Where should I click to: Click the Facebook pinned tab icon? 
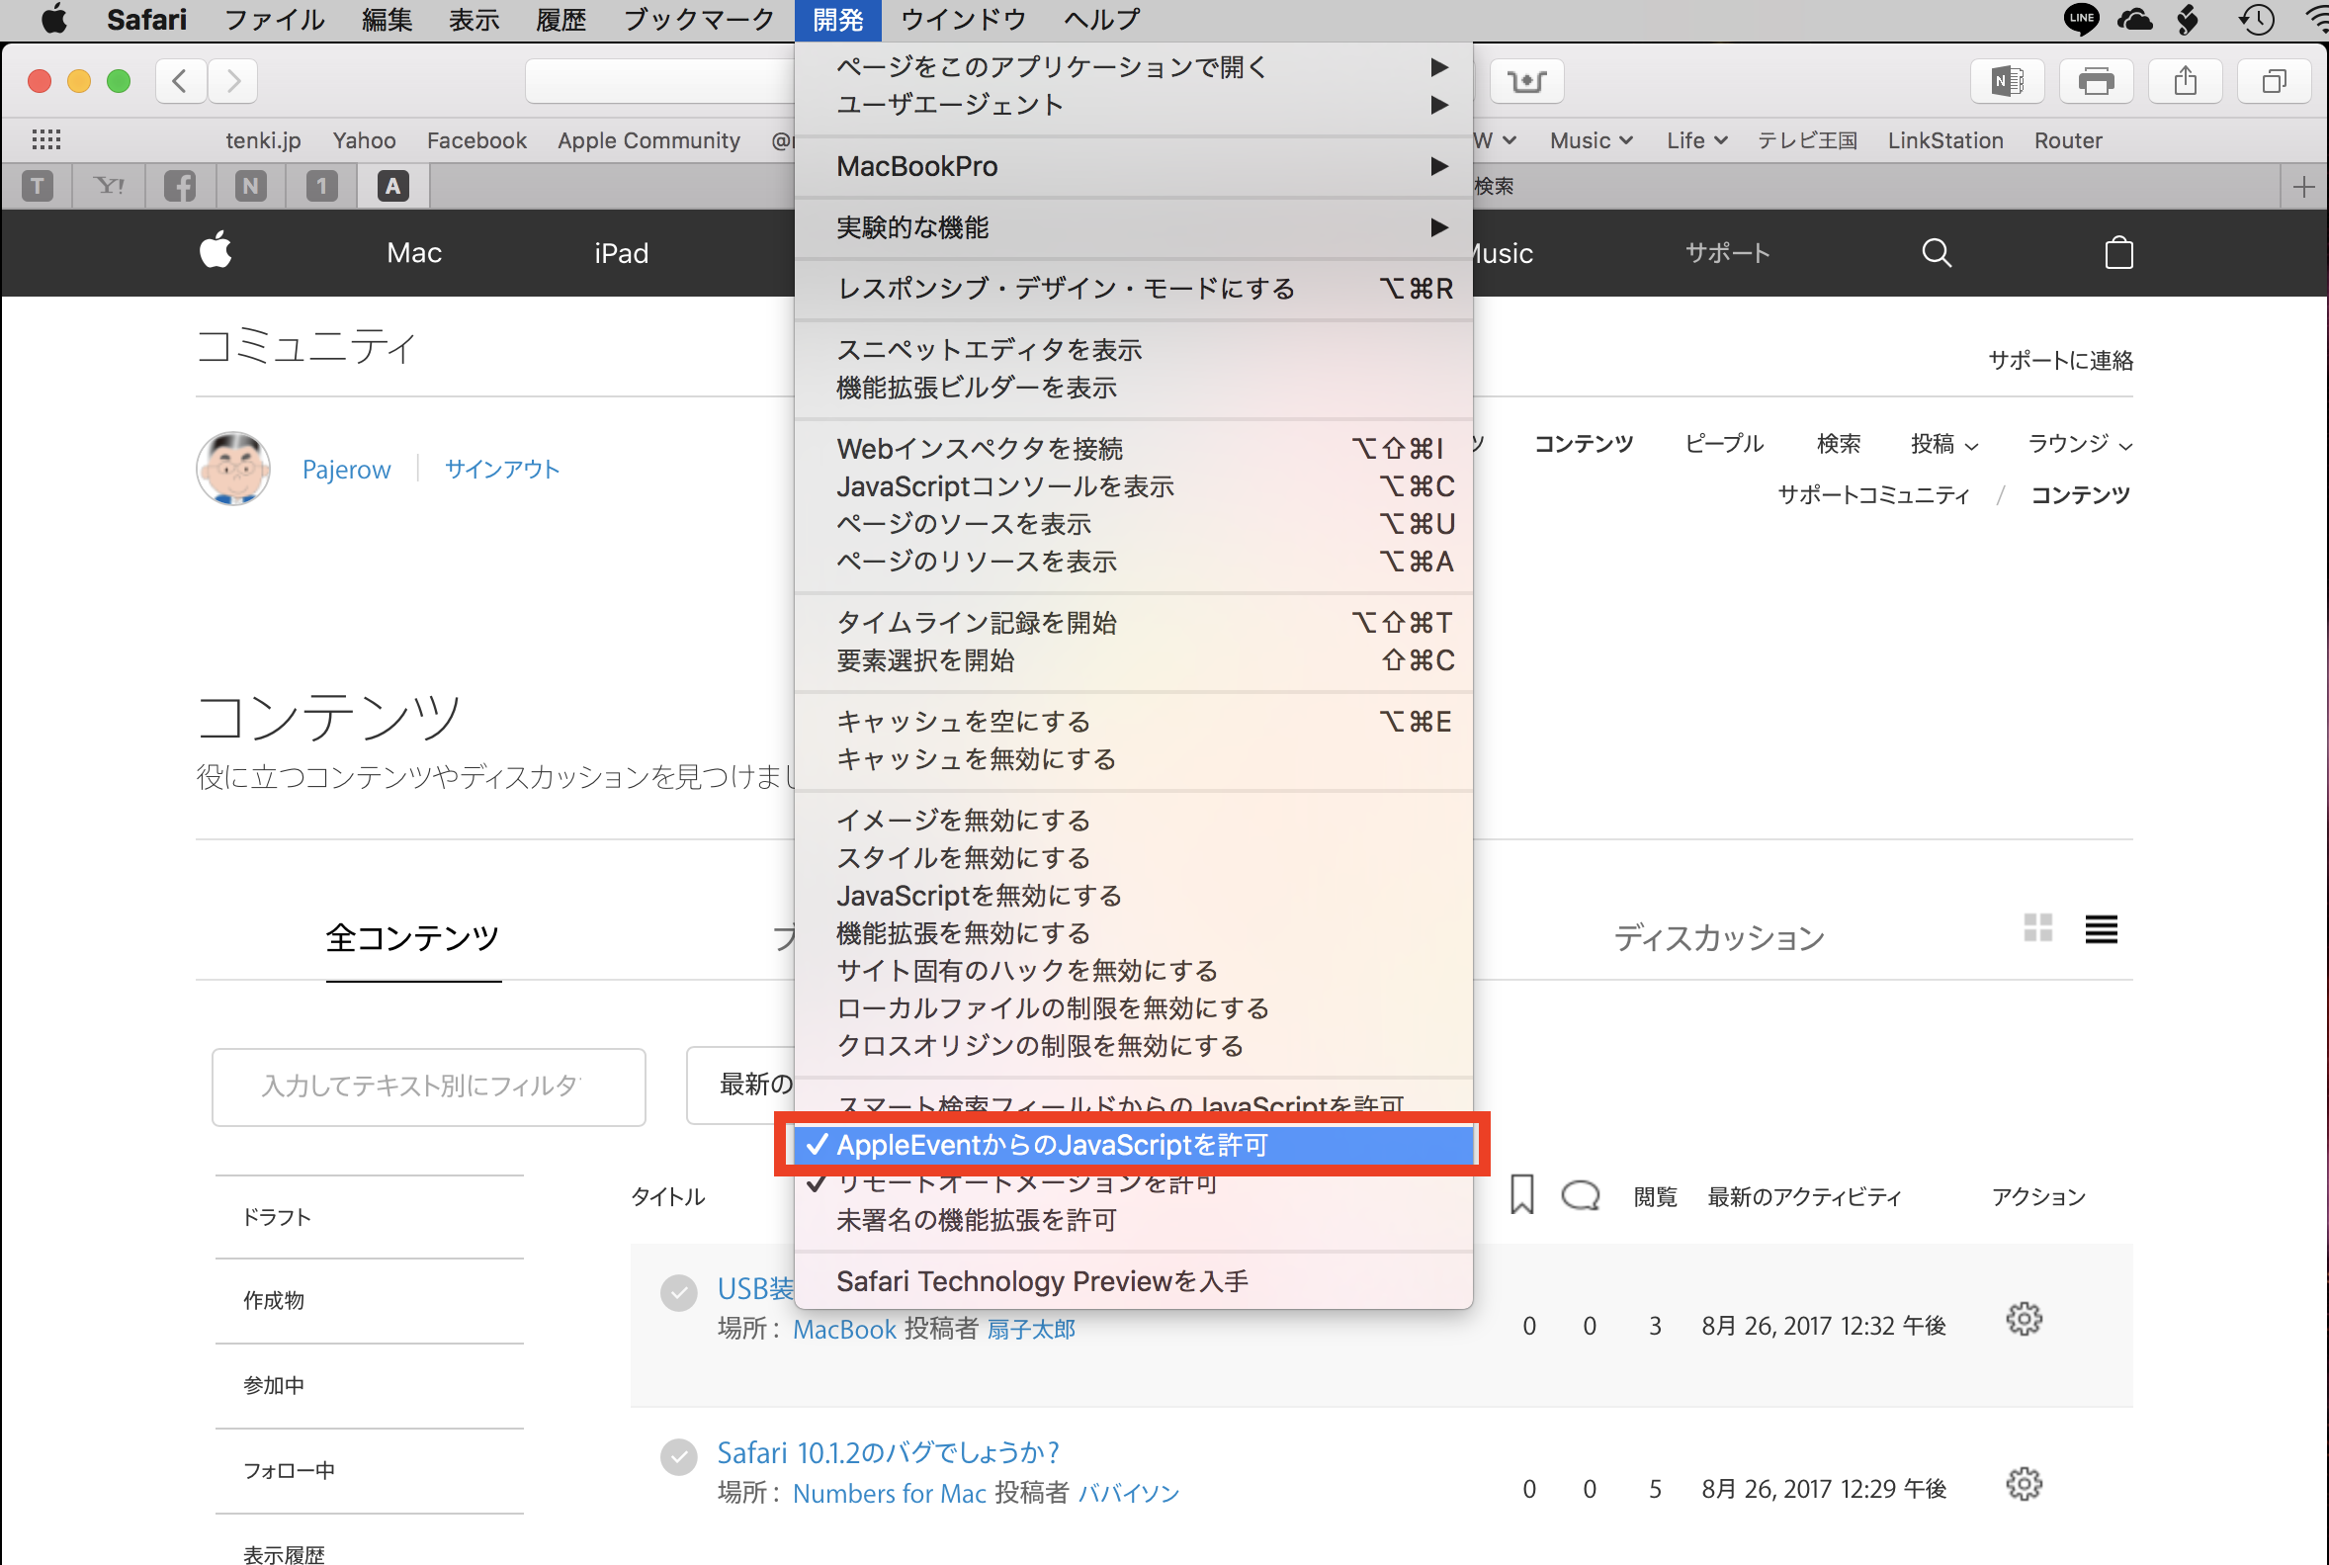coord(180,186)
